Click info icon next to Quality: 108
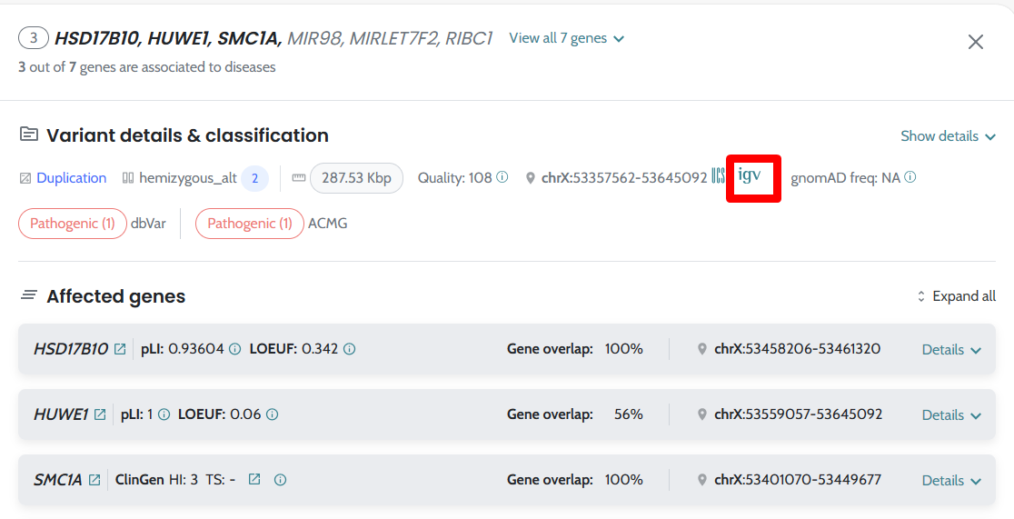The width and height of the screenshot is (1014, 519). (x=502, y=178)
